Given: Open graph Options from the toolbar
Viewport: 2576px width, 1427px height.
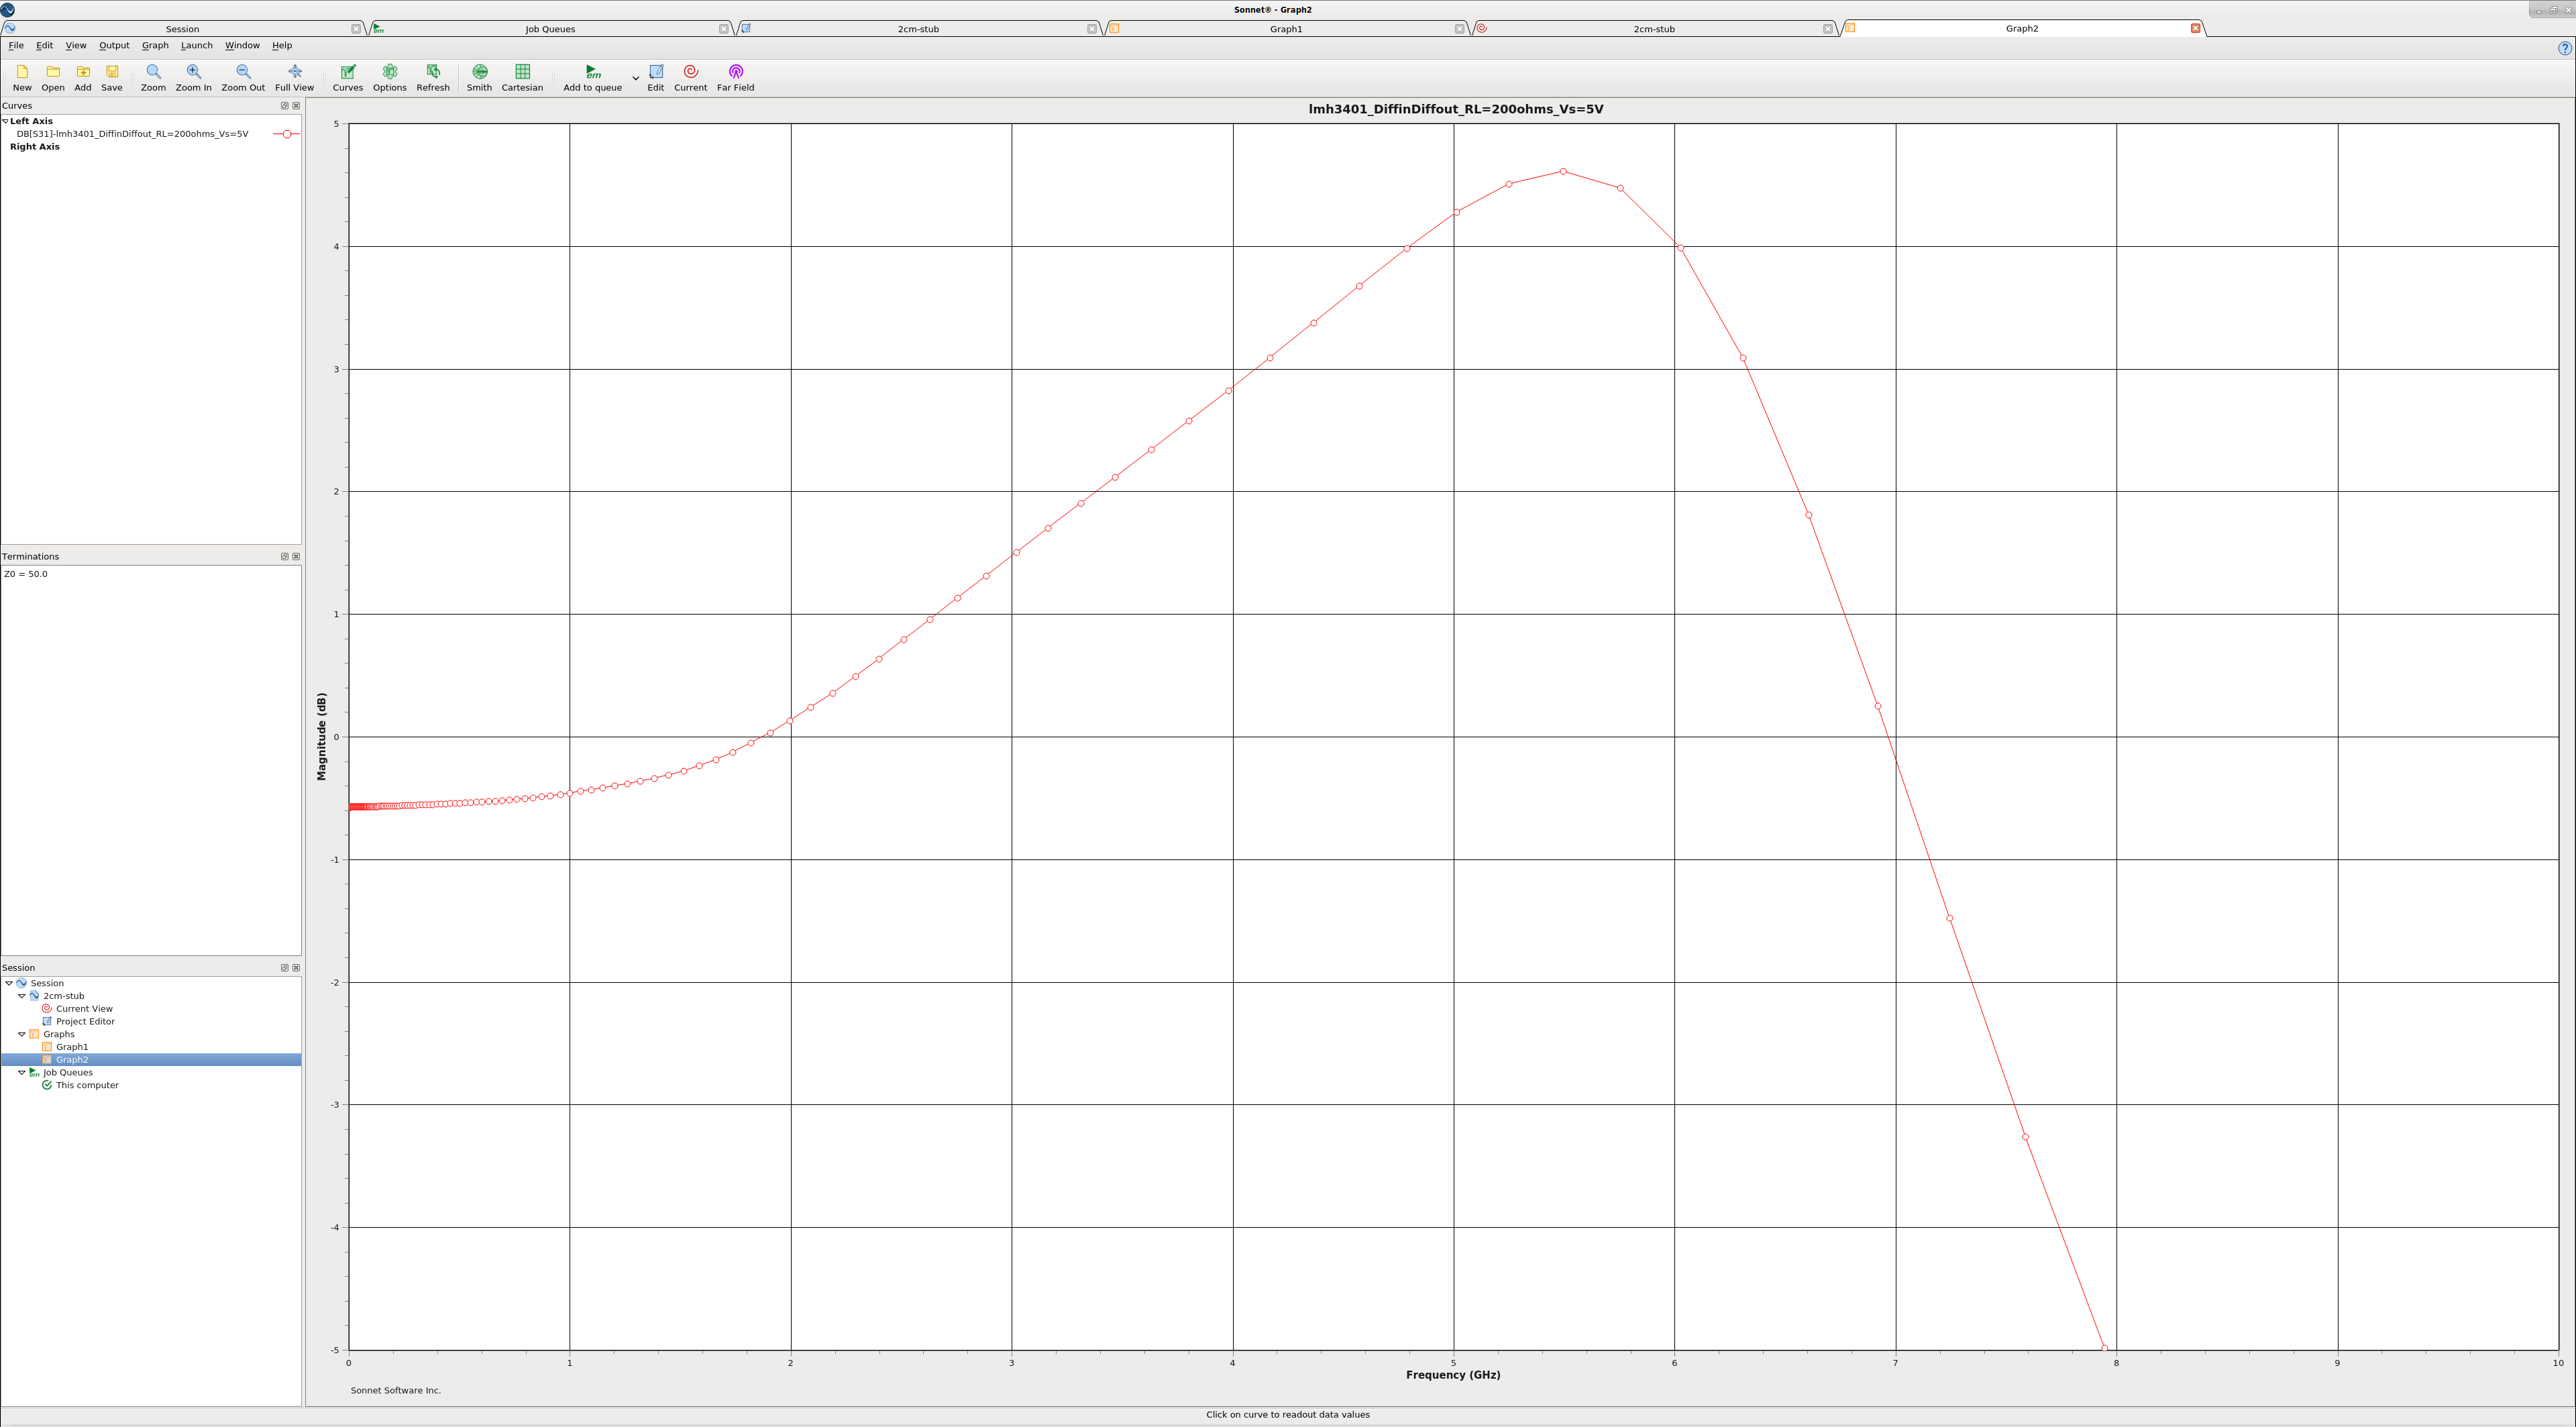Looking at the screenshot, I should [390, 78].
